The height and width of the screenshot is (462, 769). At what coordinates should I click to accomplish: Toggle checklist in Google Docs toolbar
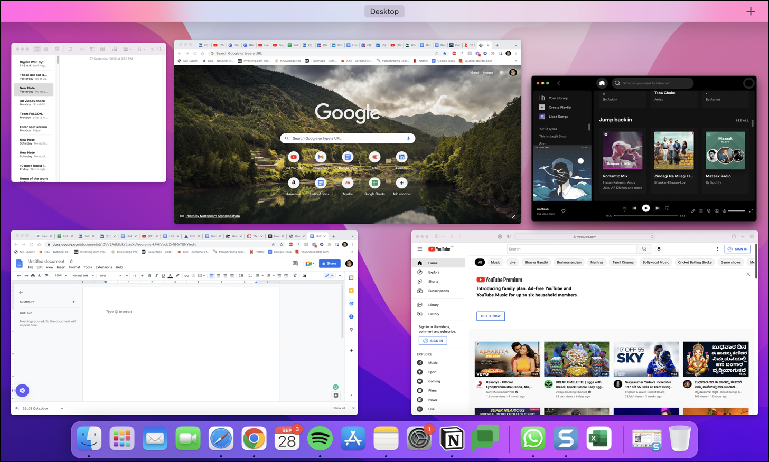click(251, 276)
